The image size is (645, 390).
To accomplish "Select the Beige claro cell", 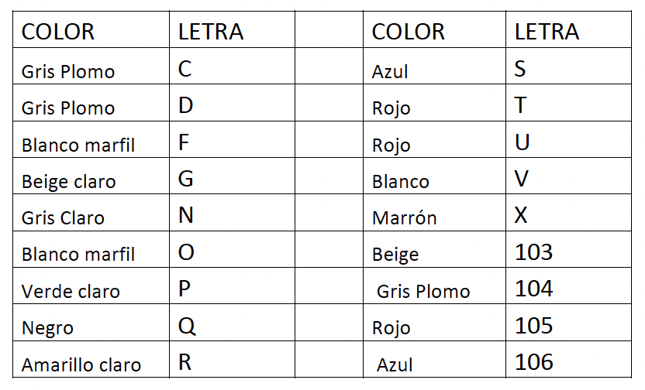I will [x=69, y=182].
